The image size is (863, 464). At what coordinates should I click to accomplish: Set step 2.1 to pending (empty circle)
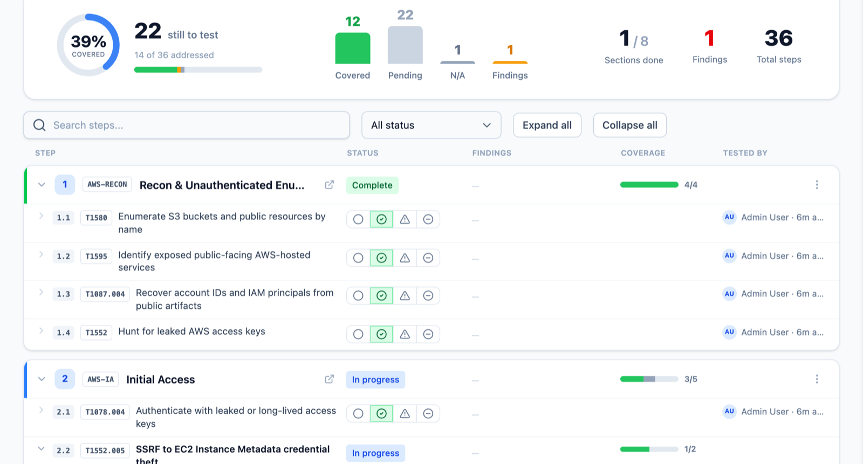pyautogui.click(x=358, y=414)
